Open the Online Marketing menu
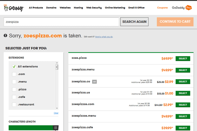This screenshot has width=197, height=131. (x=115, y=8)
